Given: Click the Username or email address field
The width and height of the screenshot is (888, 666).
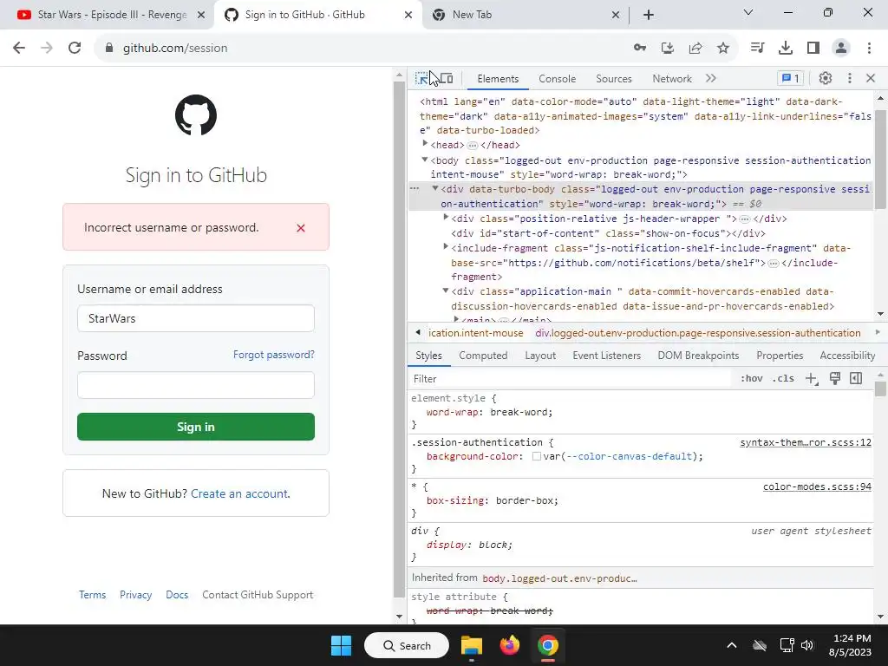Looking at the screenshot, I should coord(196,318).
